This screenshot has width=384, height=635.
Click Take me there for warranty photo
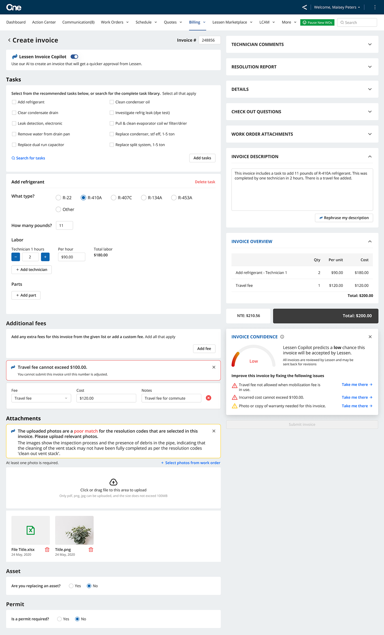tap(357, 406)
